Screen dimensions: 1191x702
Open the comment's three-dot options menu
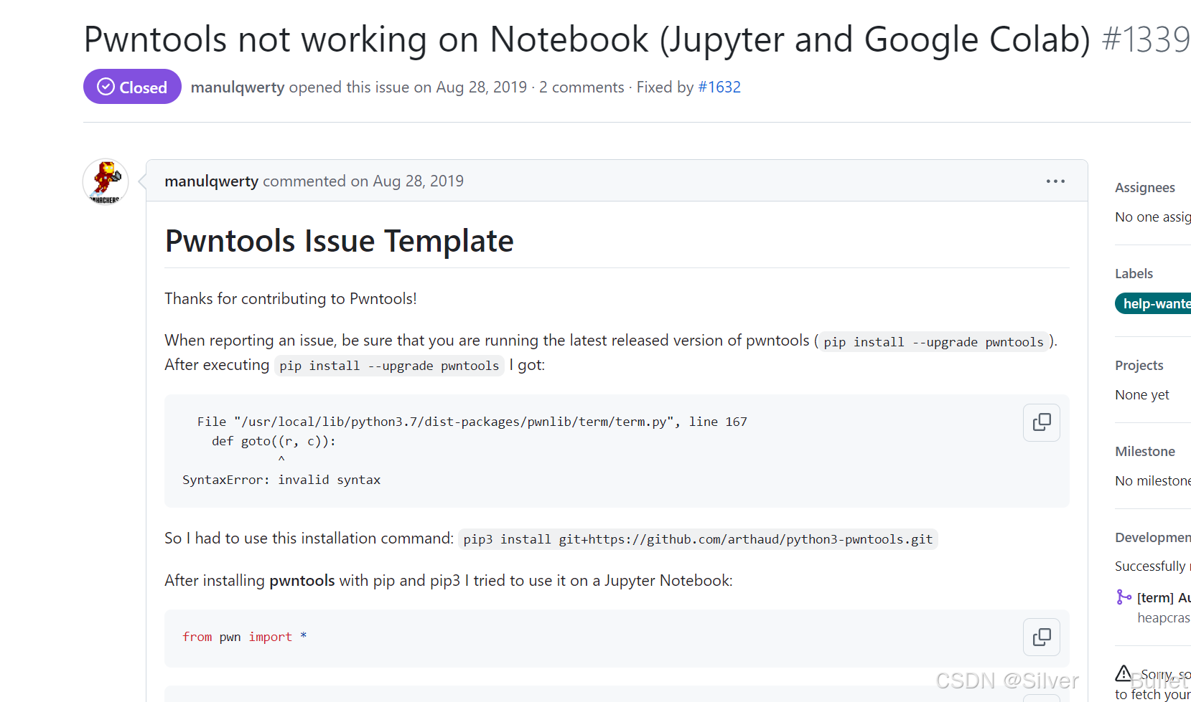[1055, 181]
